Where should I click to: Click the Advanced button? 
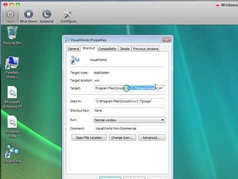152,138
